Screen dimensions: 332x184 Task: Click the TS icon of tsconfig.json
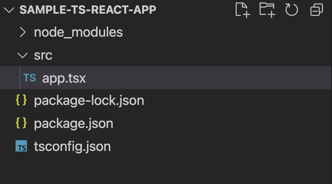tap(21, 146)
